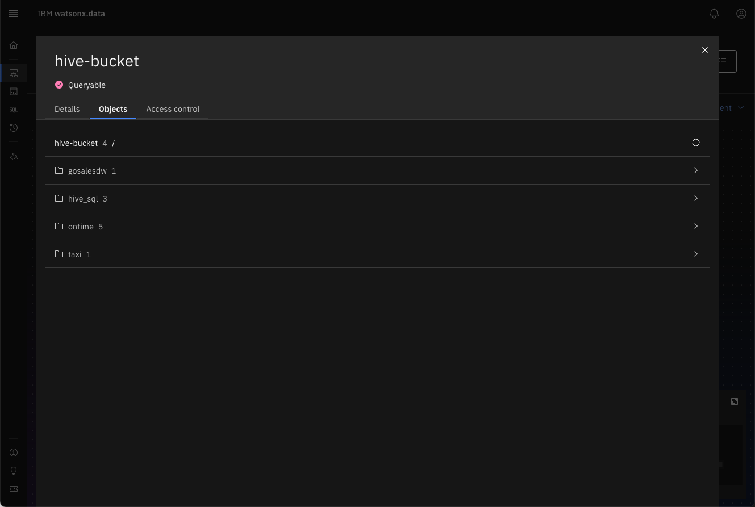Viewport: 755px width, 507px height.
Task: Click the Queryable status check icon
Action: 59,85
